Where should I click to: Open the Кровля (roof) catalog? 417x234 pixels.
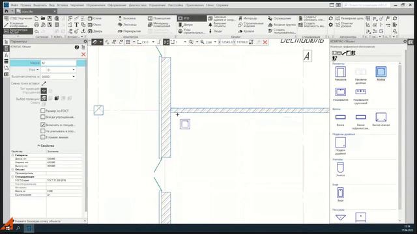click(x=246, y=31)
